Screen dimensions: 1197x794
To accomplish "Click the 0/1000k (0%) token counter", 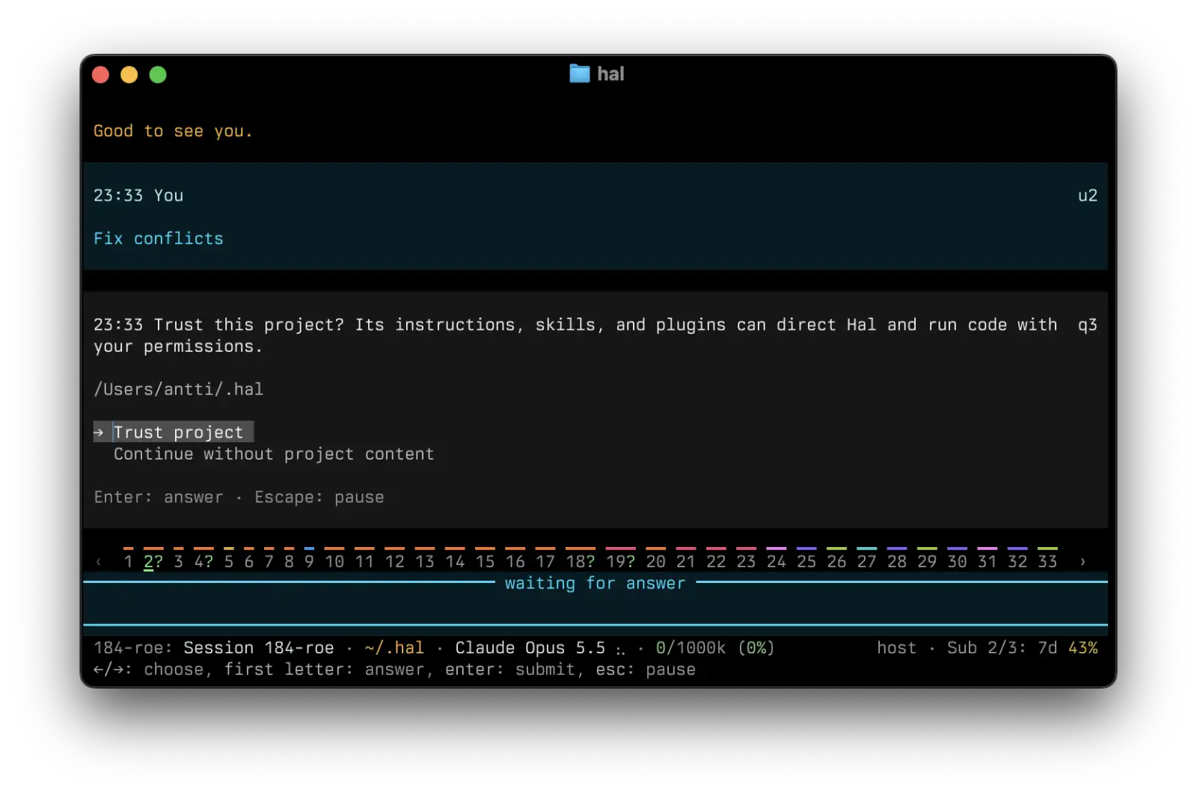I will pyautogui.click(x=715, y=648).
